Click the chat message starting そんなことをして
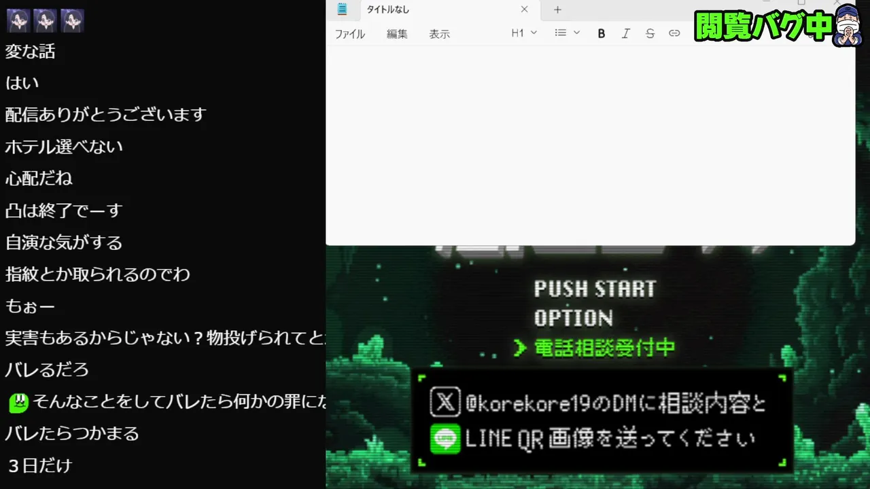The image size is (870, 489). click(x=179, y=402)
